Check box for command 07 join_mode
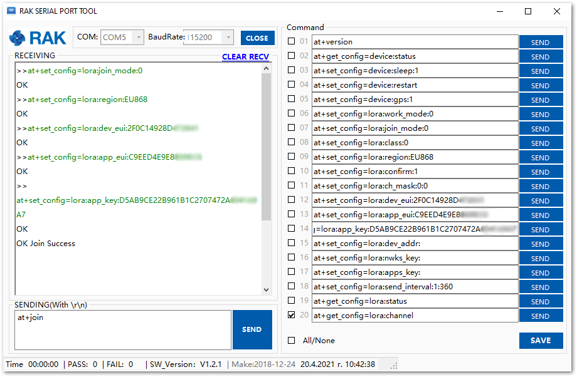The height and width of the screenshot is (377, 577). tap(292, 128)
